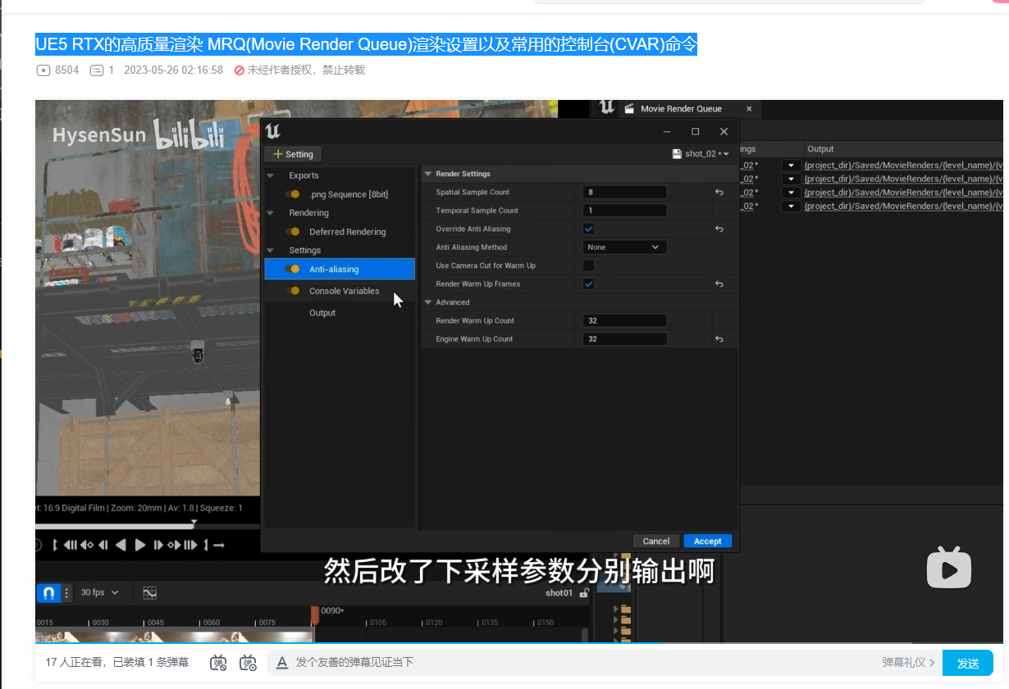
Task: Toggle the .png Sequence [8bit] switch
Action: 293,194
